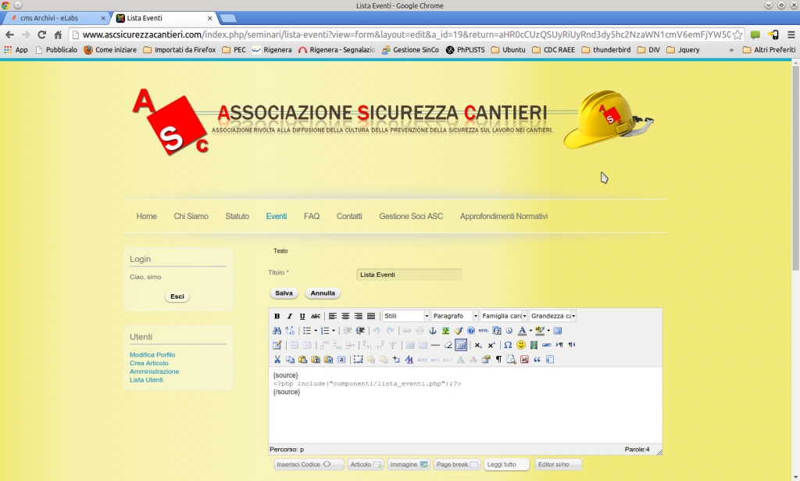This screenshot has width=800, height=481.
Task: Show hidden bookmarks with » chevron
Action: (x=731, y=50)
